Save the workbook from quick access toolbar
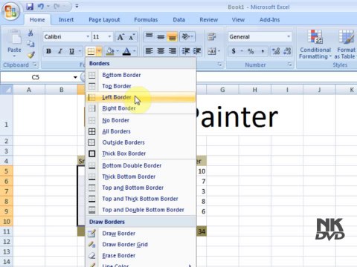The image size is (357, 267). point(30,7)
